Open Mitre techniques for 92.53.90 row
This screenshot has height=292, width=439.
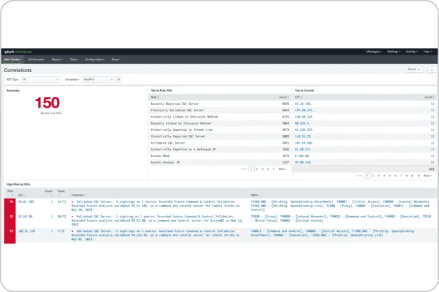click(x=340, y=218)
